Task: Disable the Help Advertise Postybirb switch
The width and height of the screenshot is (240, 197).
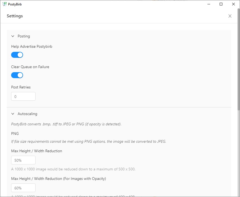Action: click(17, 55)
